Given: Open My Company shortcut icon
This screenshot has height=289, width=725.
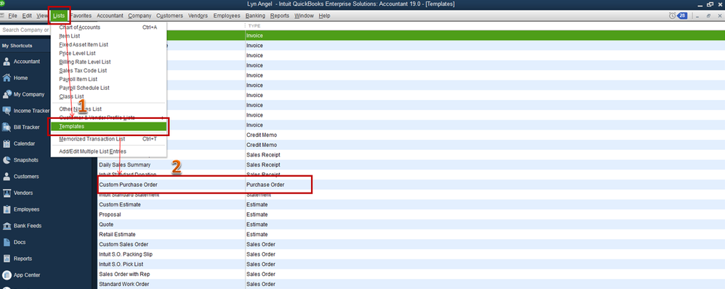Looking at the screenshot, I should coord(7,94).
